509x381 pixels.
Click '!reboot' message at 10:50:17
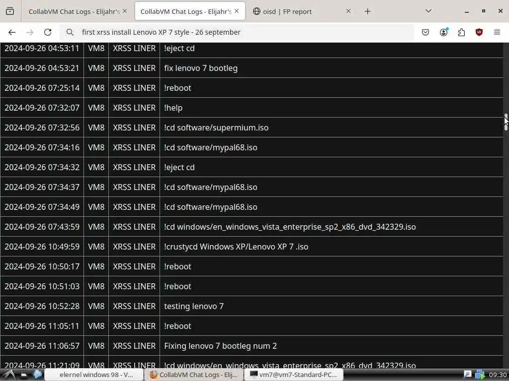[177, 266]
